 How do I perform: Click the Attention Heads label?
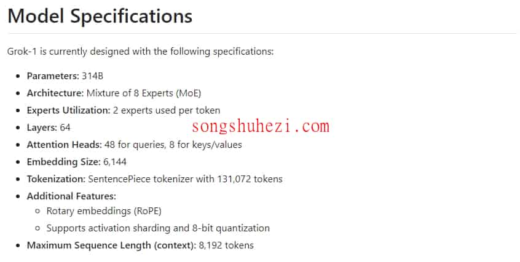click(x=65, y=145)
